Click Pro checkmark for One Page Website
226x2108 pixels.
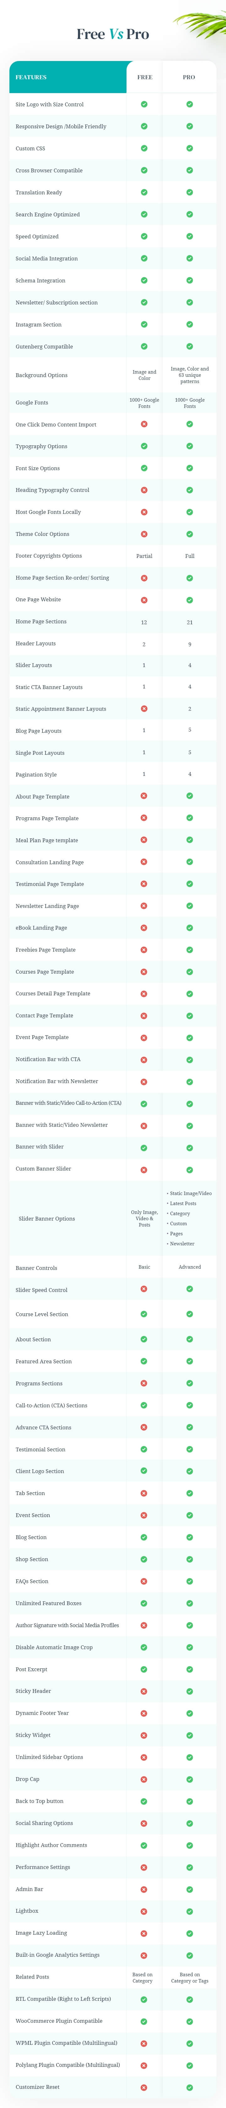click(189, 600)
